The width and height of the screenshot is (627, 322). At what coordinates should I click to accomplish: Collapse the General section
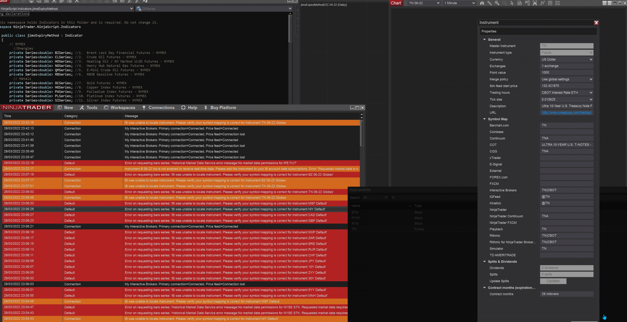pyautogui.click(x=485, y=39)
